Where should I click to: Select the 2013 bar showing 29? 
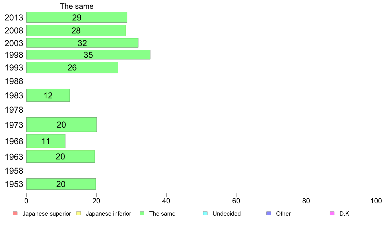pyautogui.click(x=77, y=17)
